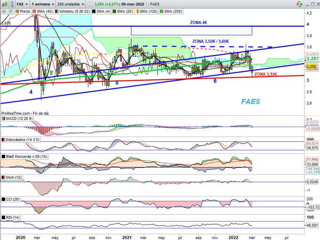Click the SMA (4) indicator label
Screen dimensions: 320x240
103,11
